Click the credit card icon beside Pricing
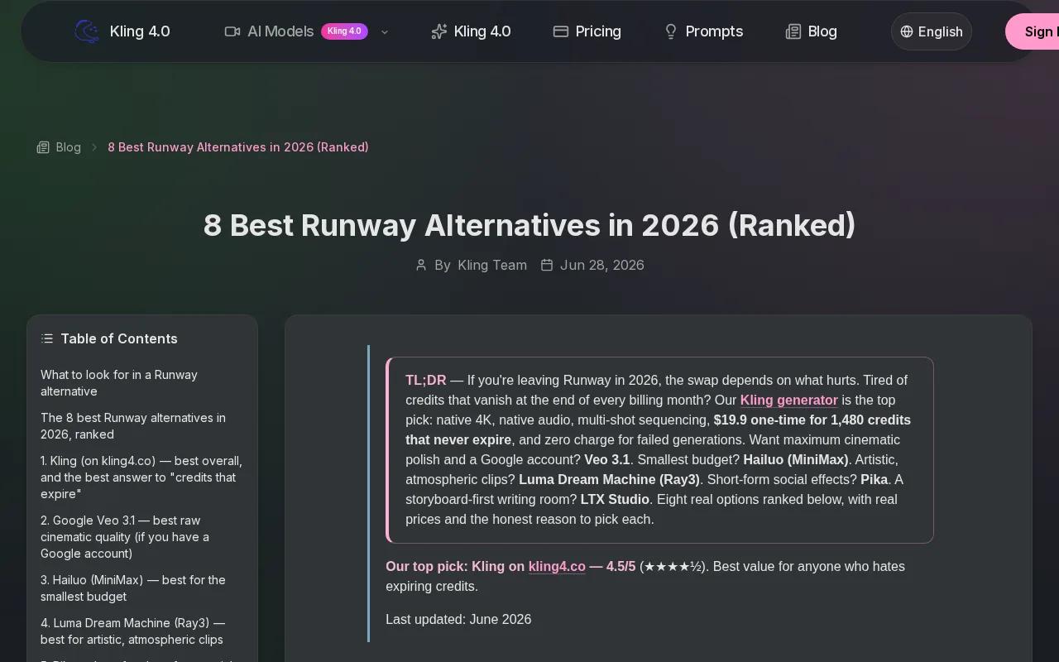Viewport: 1059px width, 662px height. (560, 31)
